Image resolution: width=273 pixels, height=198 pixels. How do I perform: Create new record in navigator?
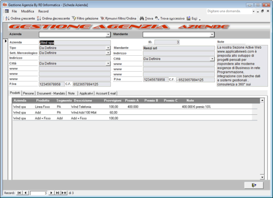(64, 193)
